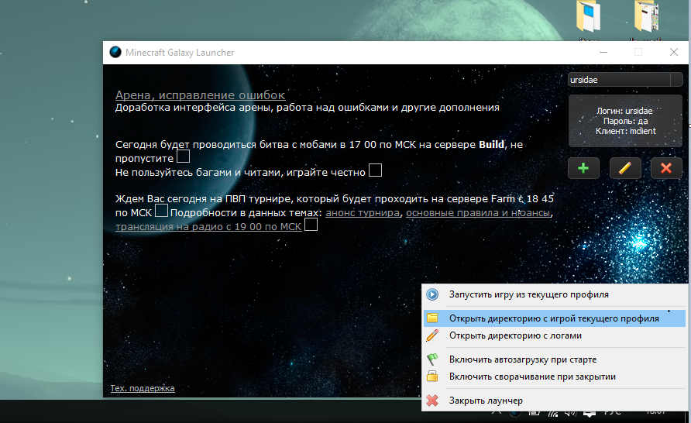This screenshot has height=423, width=691.
Task: Open the desktop folder with blue document preview
Action: coord(588,16)
